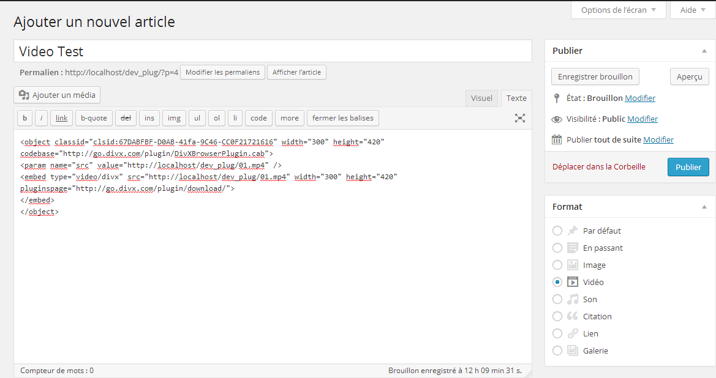Insert deleted text tag with del button
Screen dimensions: 716x378
coord(126,118)
